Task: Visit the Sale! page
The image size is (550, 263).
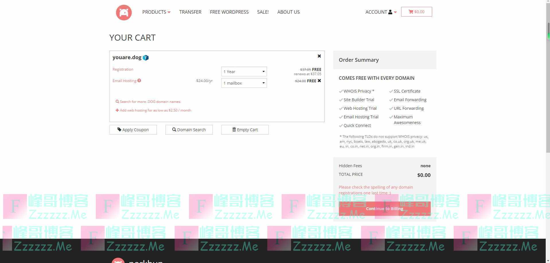Action: click(x=263, y=12)
